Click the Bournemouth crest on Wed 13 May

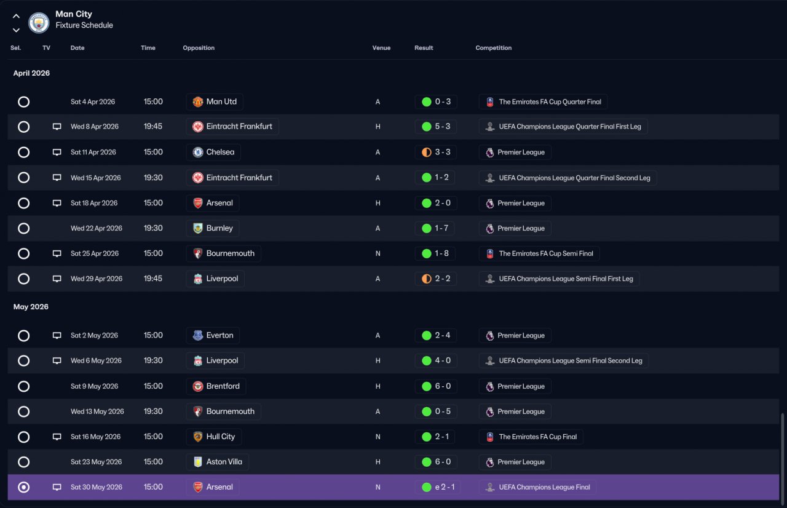(x=198, y=411)
